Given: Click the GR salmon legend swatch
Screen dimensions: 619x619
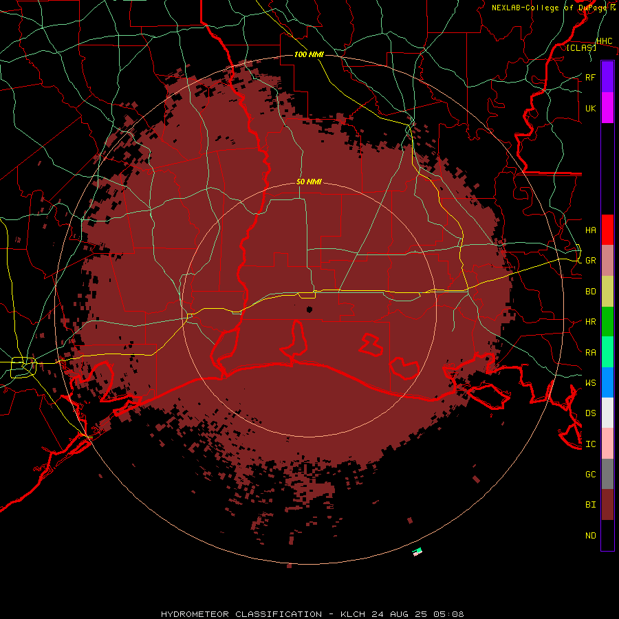Looking at the screenshot, I should tap(607, 260).
